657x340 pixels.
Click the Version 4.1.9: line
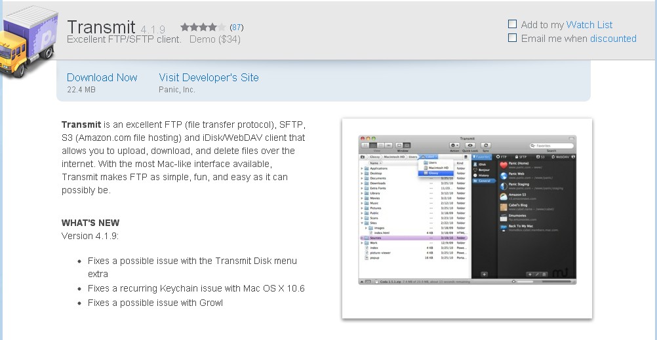point(90,236)
